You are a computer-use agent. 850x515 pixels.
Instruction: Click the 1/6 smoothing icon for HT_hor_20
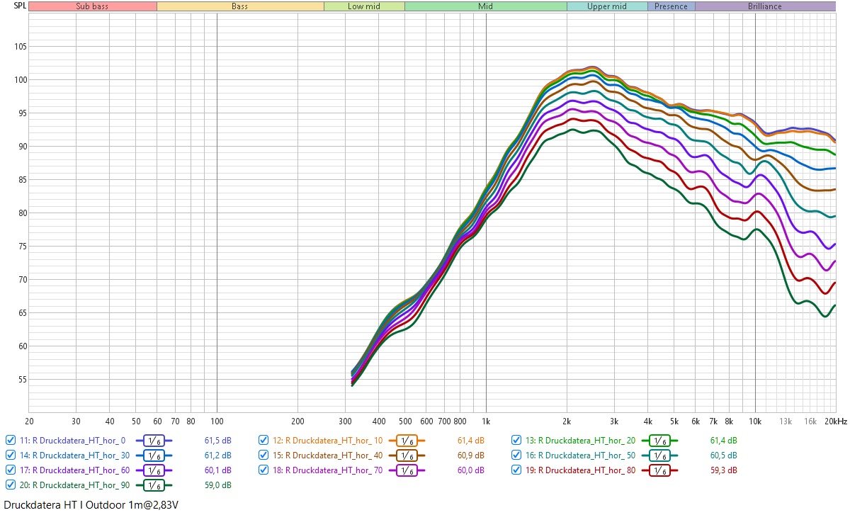click(659, 441)
